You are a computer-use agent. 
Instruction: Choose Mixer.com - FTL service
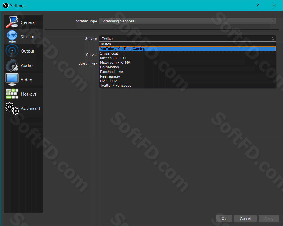click(187, 58)
